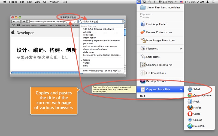Open the Help menu

[x=64, y=2]
